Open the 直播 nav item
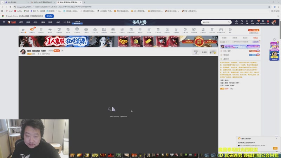Image resolution: width=281 pixels, height=158 pixels. (28, 22)
